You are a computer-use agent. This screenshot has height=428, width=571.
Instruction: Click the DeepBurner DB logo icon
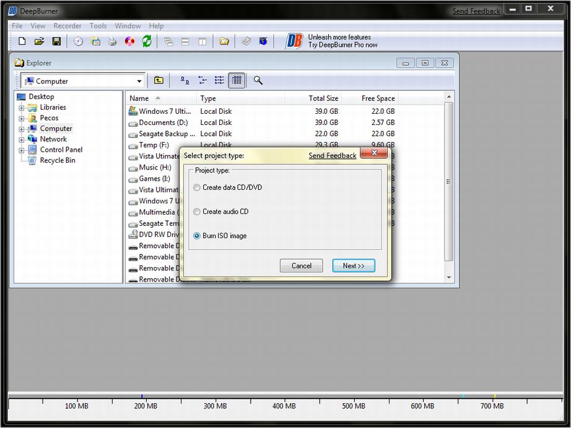(294, 41)
